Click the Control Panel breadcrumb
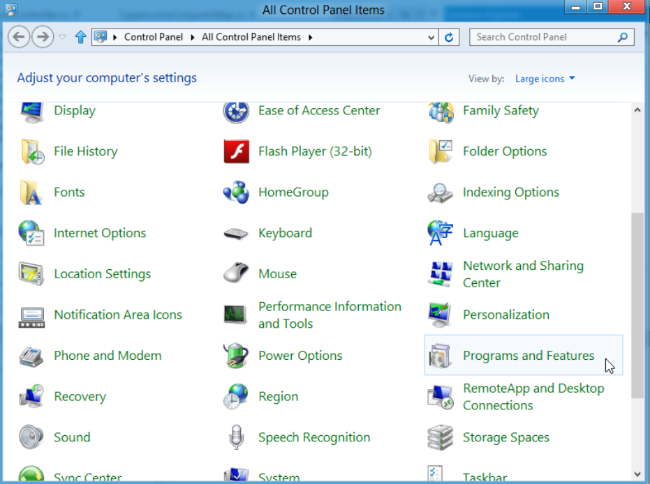 click(154, 37)
